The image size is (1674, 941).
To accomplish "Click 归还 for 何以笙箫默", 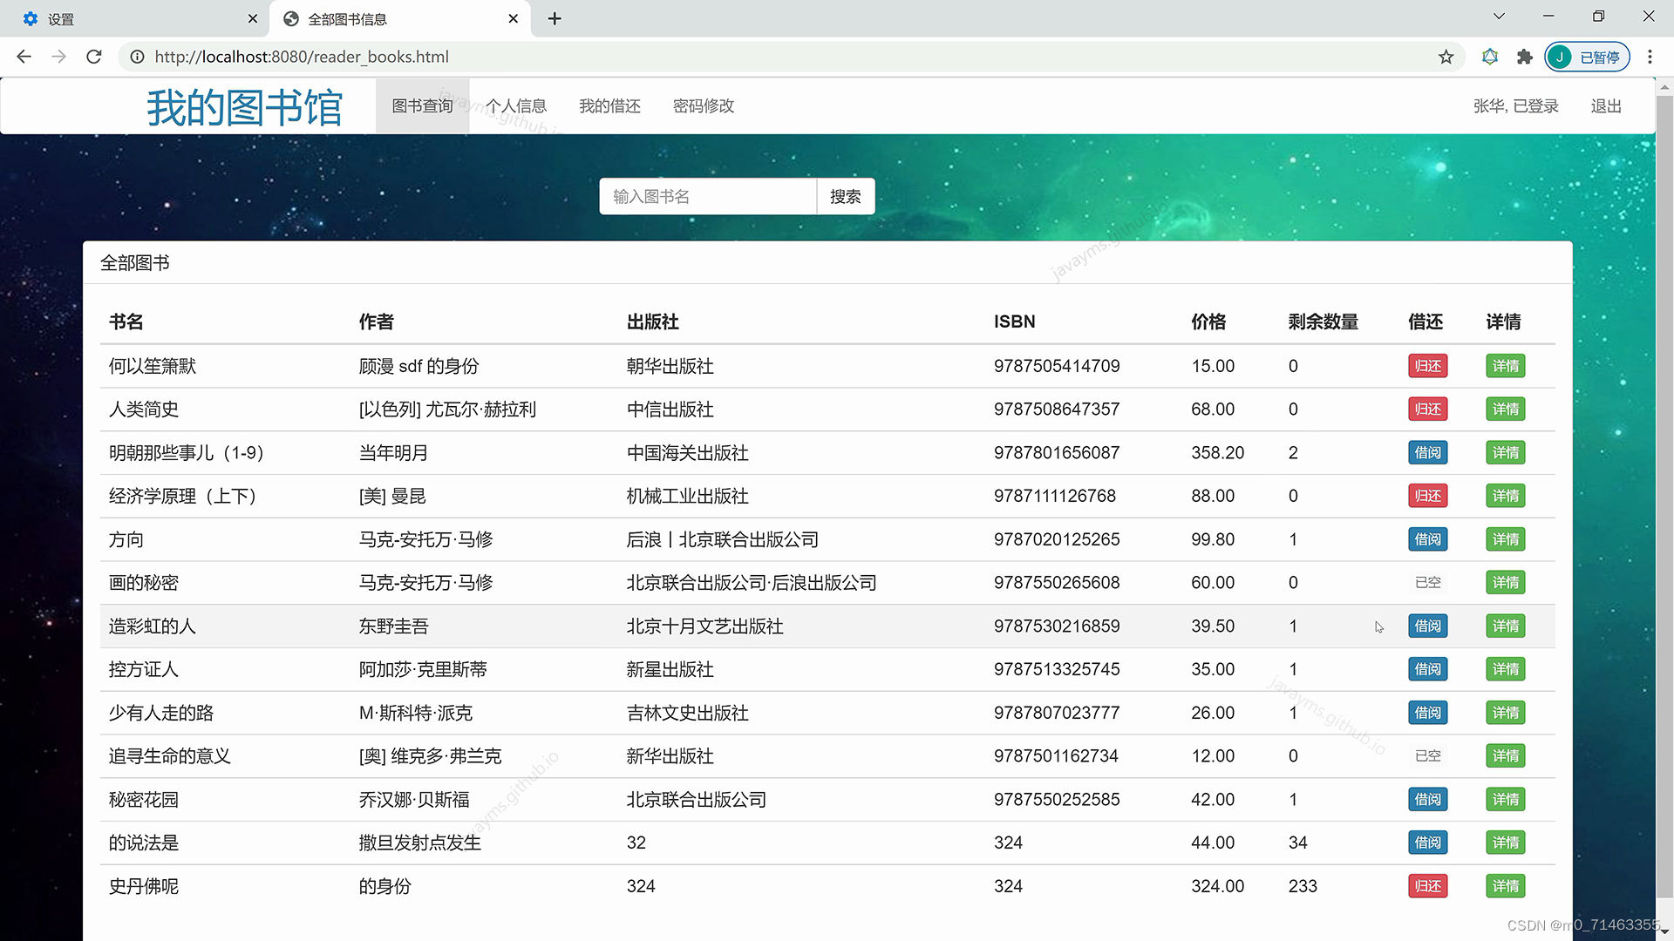I will [1427, 366].
